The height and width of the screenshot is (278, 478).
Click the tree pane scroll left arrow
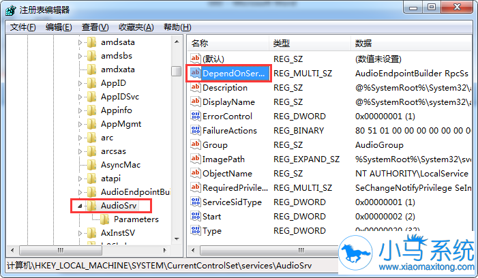click(x=12, y=250)
